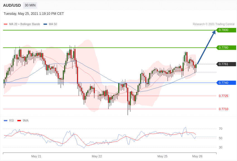The height and width of the screenshot is (161, 237).
Task: Select the MA 20 + Bollinger Bands legend label
Action: [x=25, y=24]
